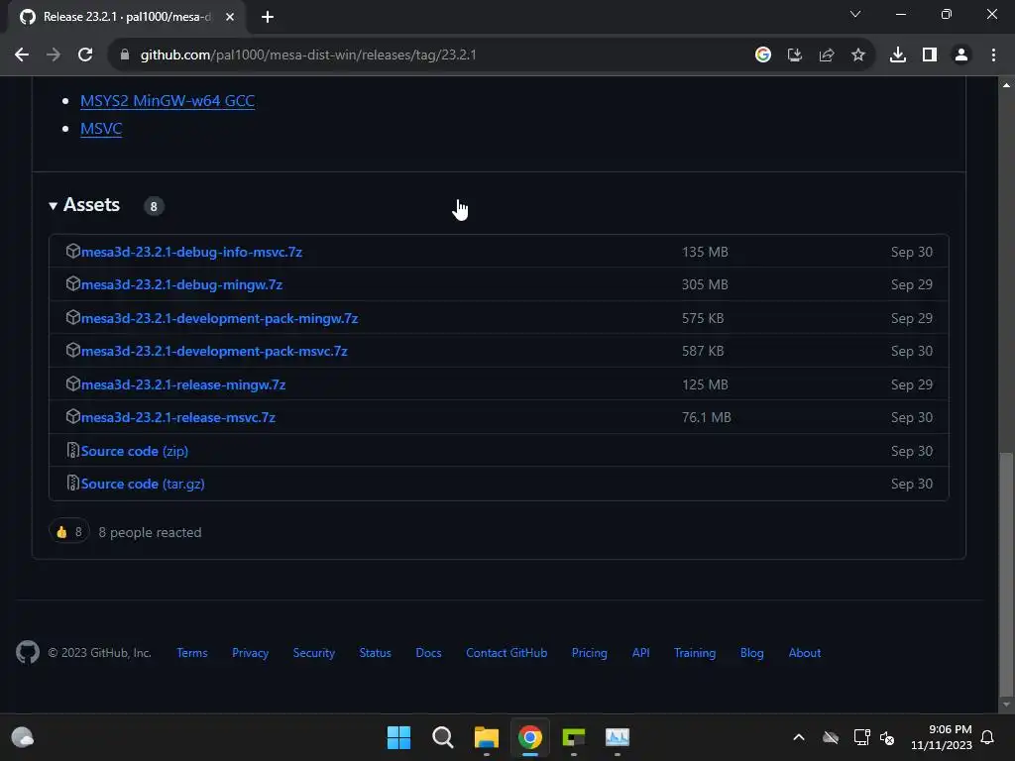
Task: Download mesa3d-23.2.1-debug-mingw.7z
Action: 182,284
